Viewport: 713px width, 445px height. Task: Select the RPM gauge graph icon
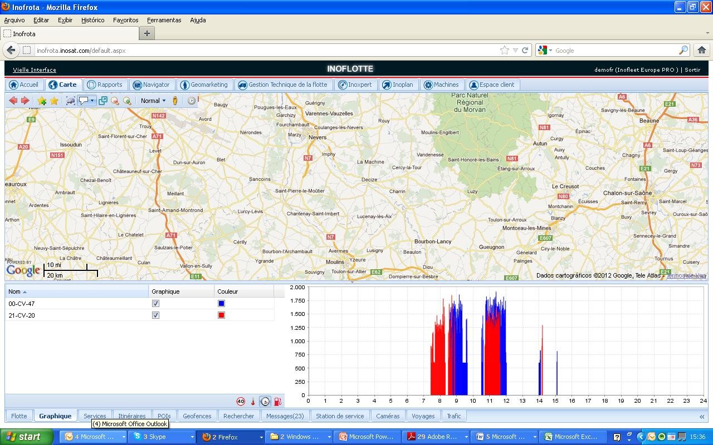265,401
